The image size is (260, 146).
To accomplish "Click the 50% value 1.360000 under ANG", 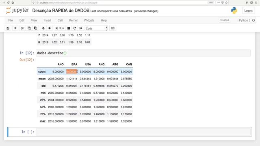I will click(x=99, y=107).
